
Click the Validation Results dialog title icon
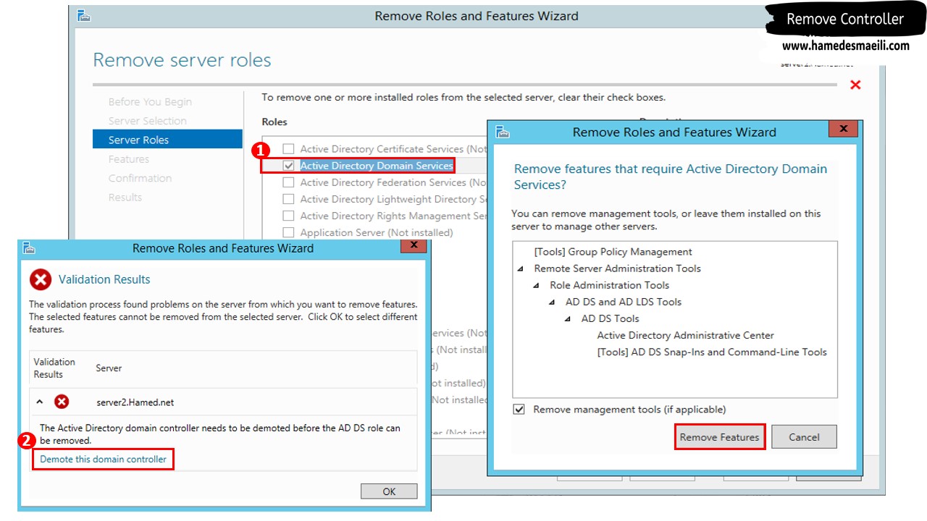(x=28, y=248)
